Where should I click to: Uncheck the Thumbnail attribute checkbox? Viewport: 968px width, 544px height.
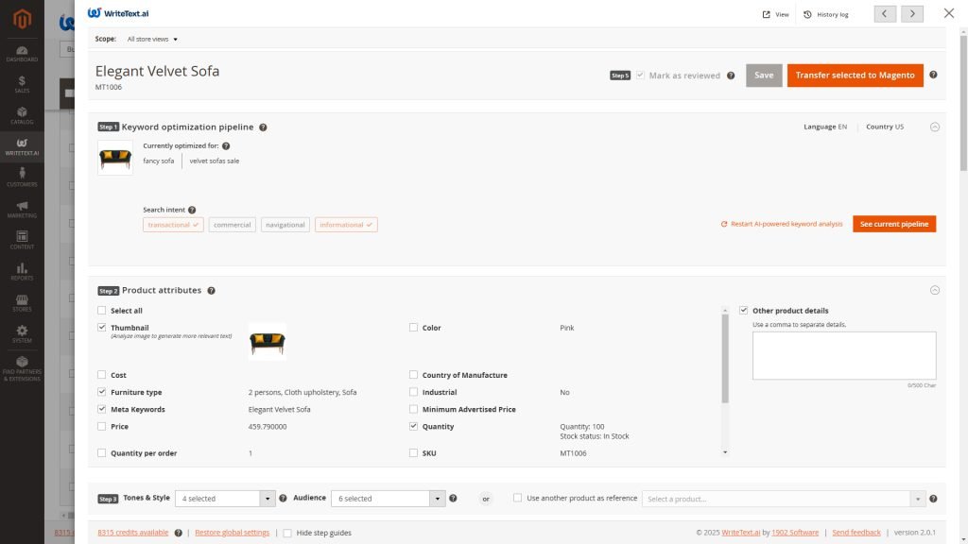coord(102,328)
